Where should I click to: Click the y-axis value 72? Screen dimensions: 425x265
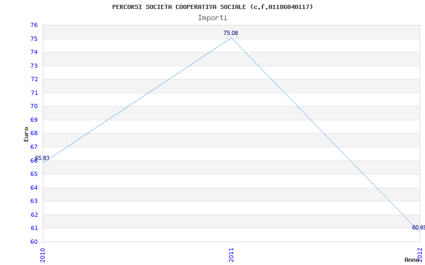coord(34,79)
